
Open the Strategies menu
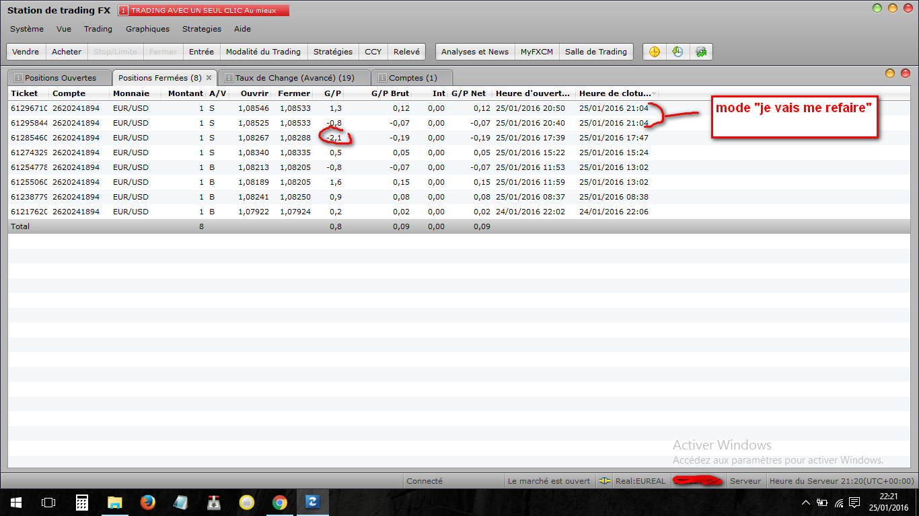[x=202, y=29]
